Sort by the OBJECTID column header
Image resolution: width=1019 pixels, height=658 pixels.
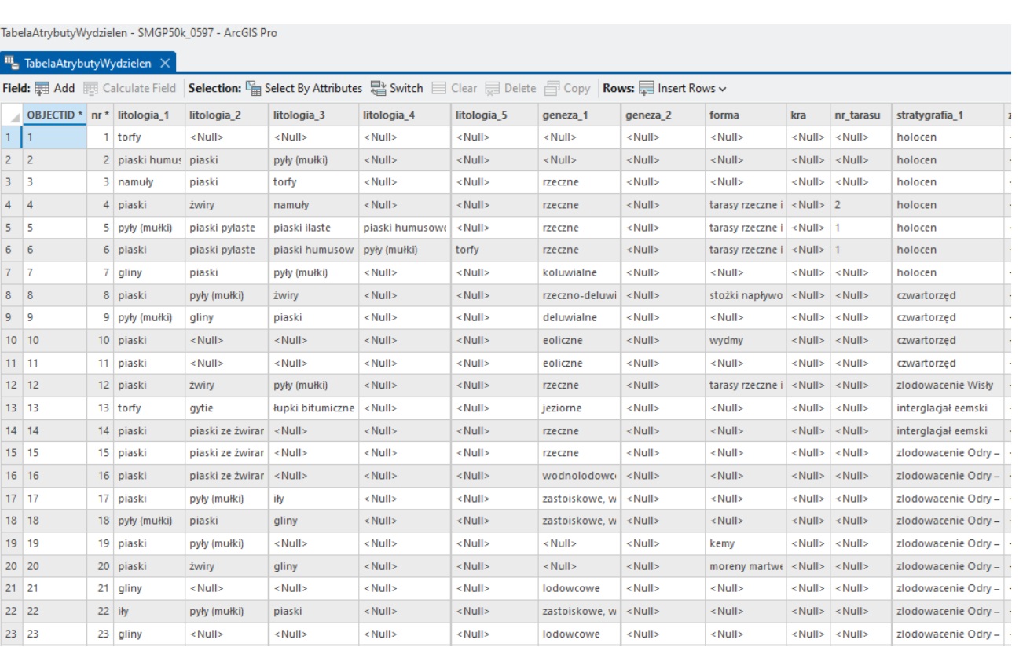coord(55,115)
